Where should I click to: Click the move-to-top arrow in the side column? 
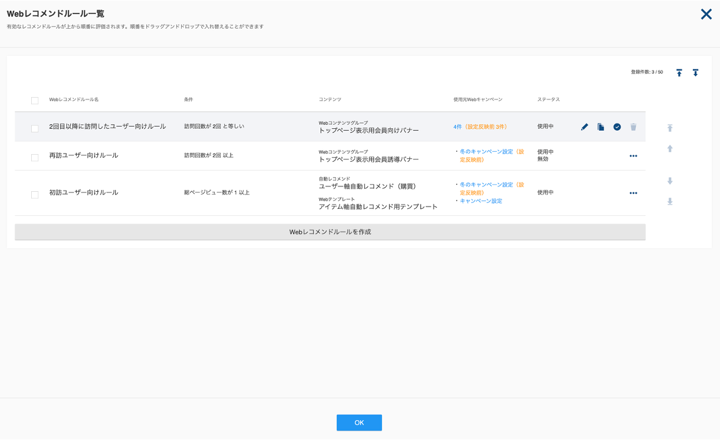pyautogui.click(x=670, y=128)
